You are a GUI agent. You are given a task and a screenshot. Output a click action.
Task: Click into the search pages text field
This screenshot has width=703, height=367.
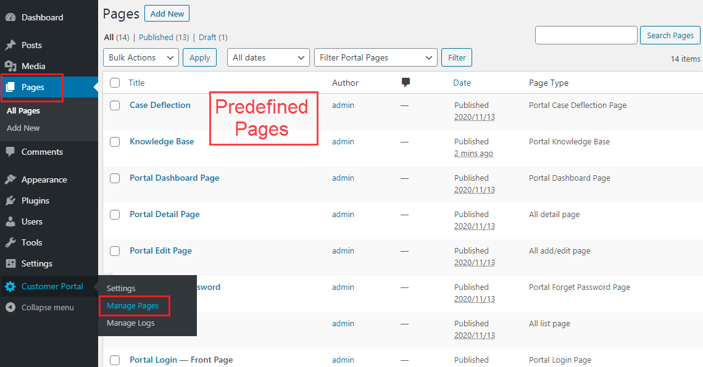(586, 35)
